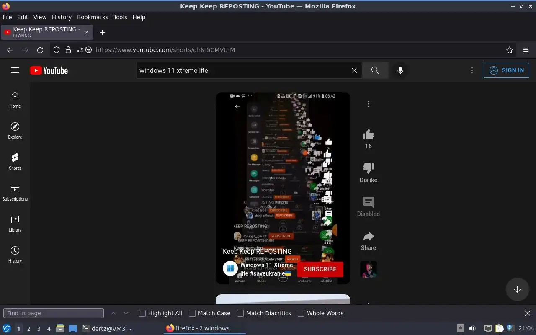Open the View menu
This screenshot has height=335, width=536.
click(x=40, y=17)
